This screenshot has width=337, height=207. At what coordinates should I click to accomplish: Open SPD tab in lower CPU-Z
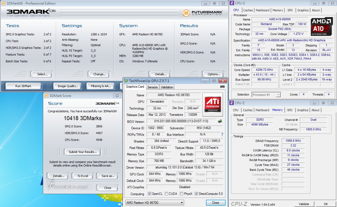pyautogui.click(x=290, y=110)
